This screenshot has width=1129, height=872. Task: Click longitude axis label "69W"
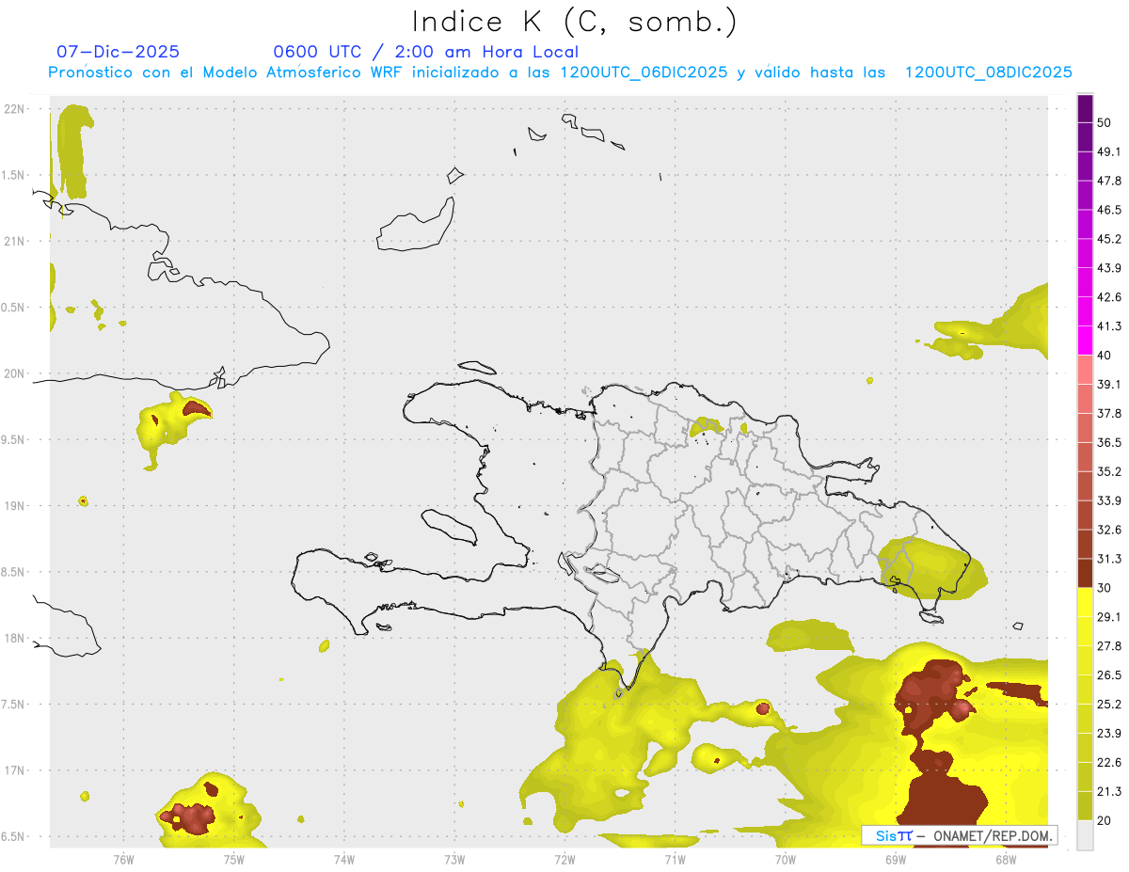click(896, 860)
